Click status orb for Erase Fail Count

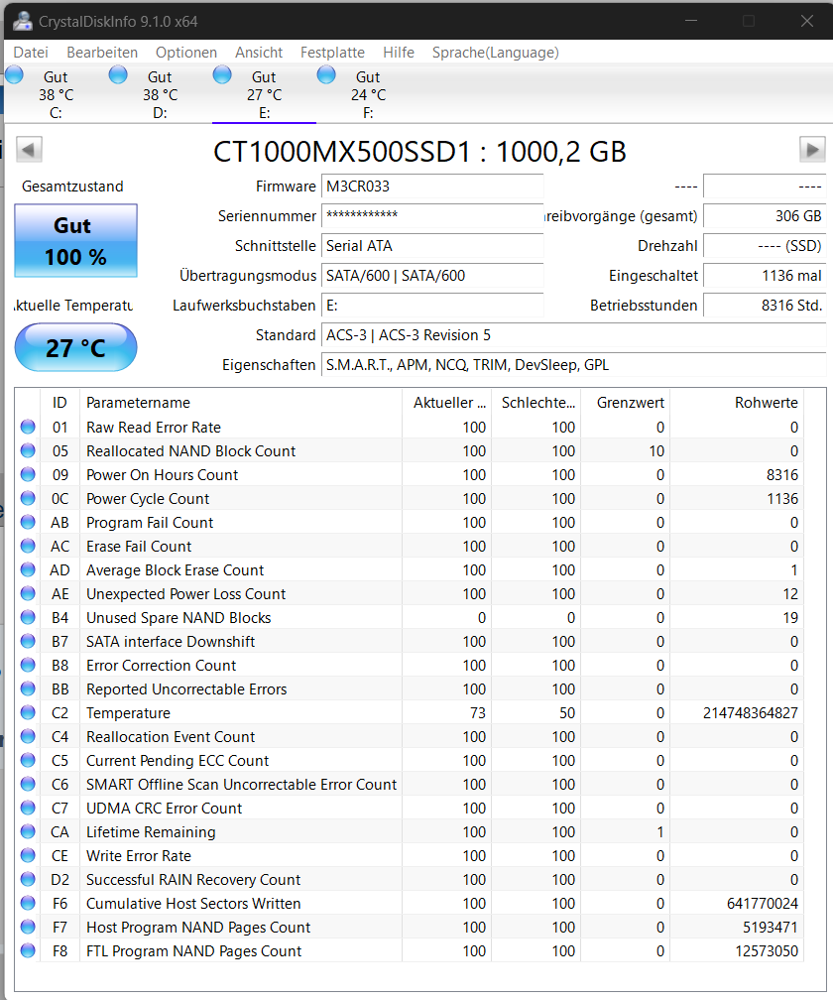[x=28, y=546]
